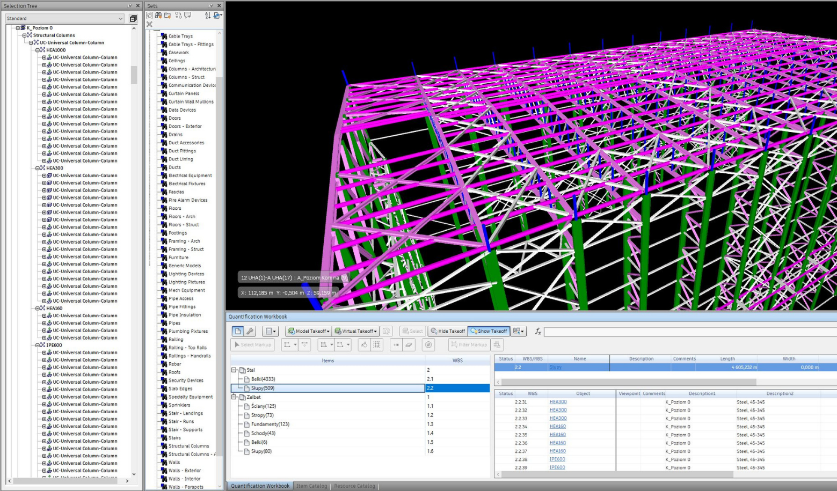This screenshot has height=491, width=837.
Task: Click the Sort A-Z icon in Sets
Action: [208, 16]
